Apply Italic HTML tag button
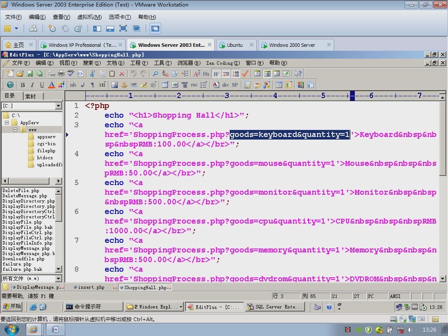Screen dimensions: 448x336 32,85
